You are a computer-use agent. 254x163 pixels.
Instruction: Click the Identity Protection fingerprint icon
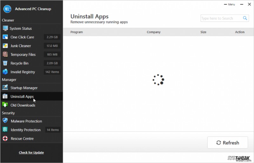pos(5,129)
